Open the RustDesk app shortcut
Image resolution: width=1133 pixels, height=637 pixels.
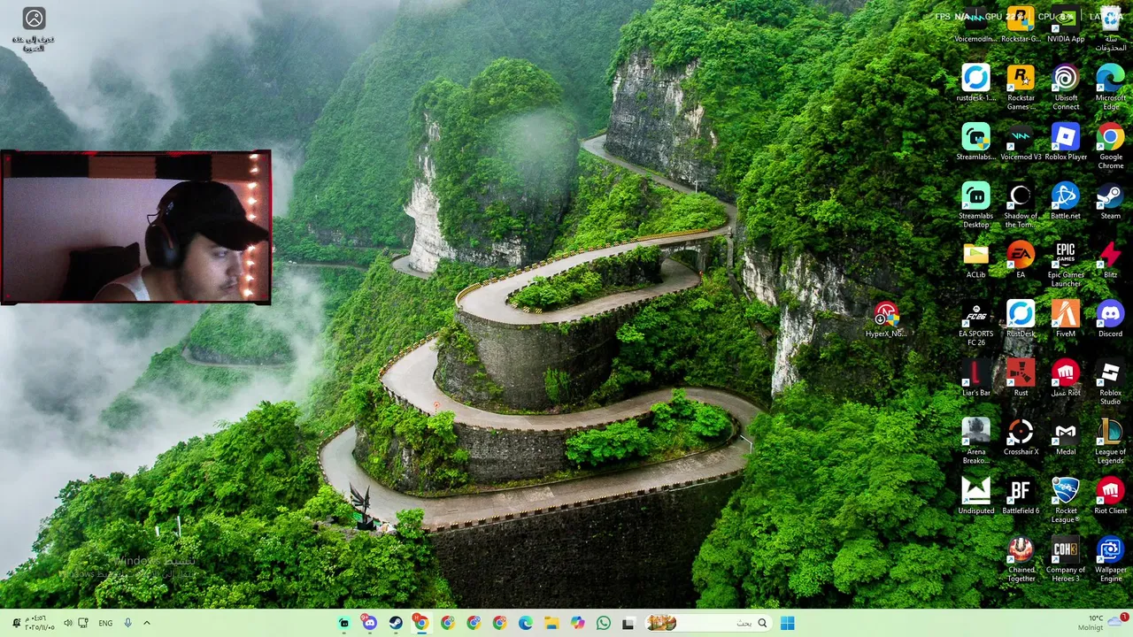click(x=1021, y=319)
